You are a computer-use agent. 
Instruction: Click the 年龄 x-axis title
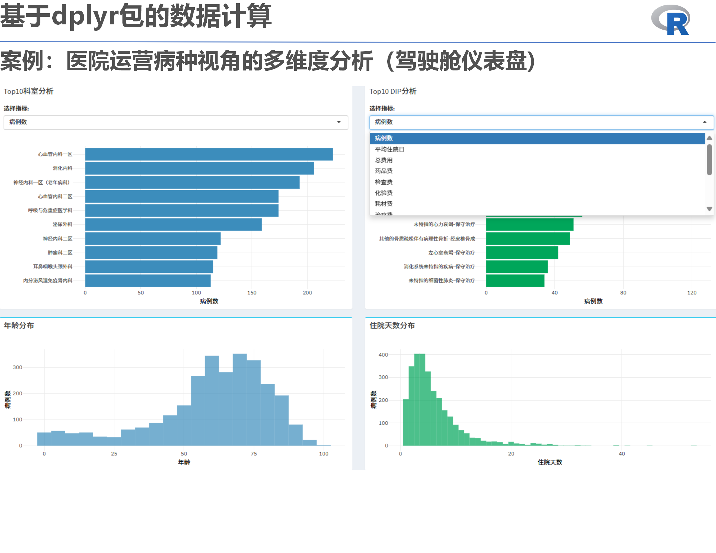184,462
